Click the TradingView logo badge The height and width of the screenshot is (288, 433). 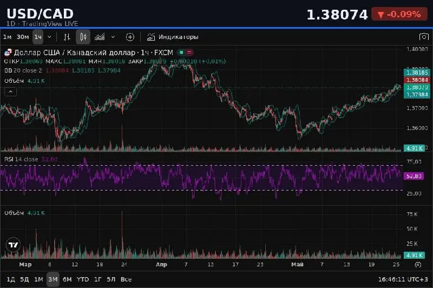pos(13,245)
